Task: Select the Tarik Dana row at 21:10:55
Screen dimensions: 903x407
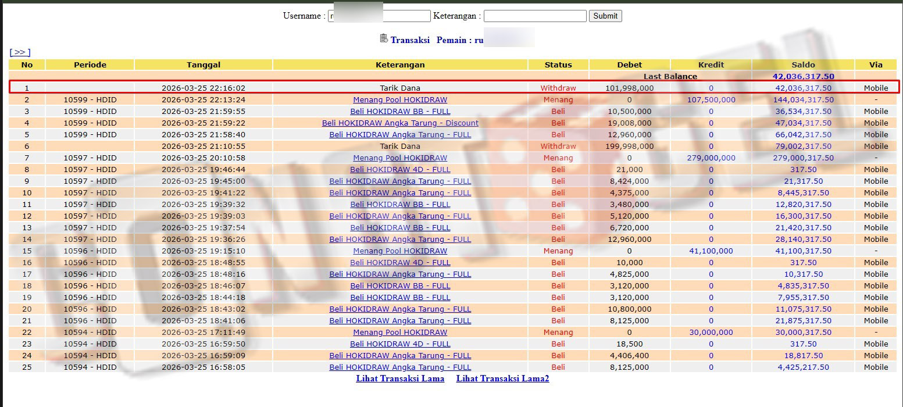Action: point(452,146)
